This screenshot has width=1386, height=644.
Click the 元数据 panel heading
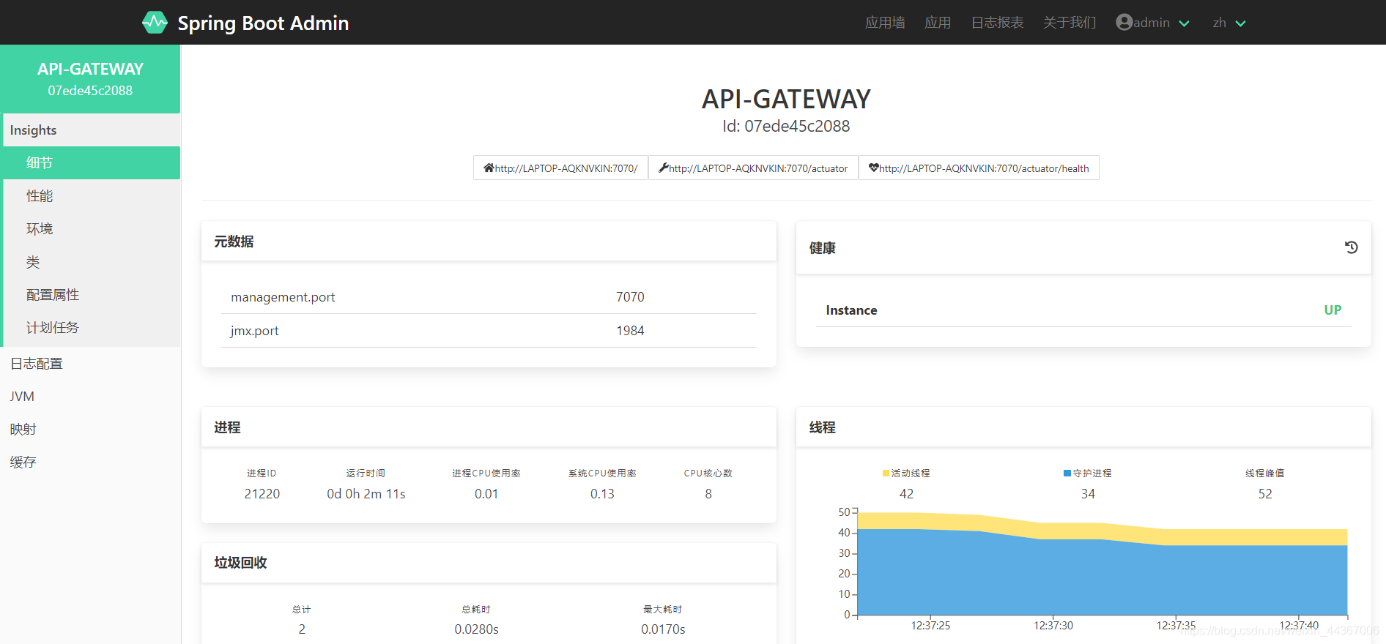coord(234,241)
